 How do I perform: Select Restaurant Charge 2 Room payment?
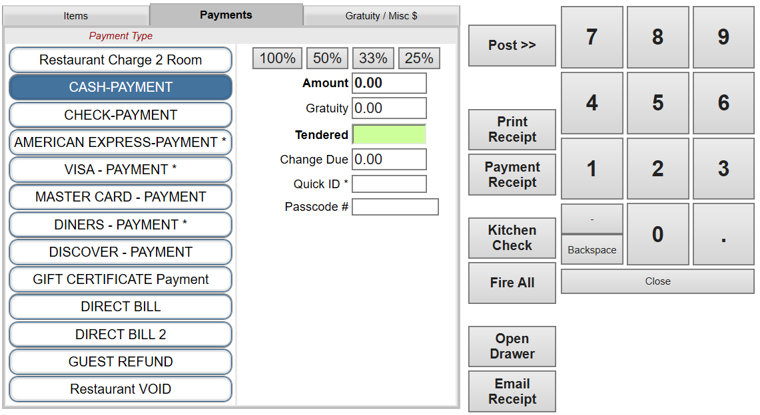pos(121,60)
